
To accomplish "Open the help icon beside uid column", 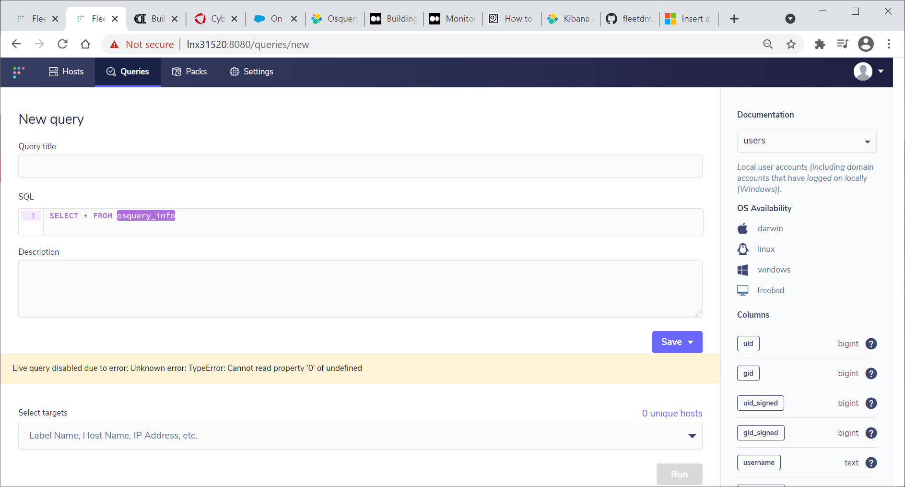I will [871, 344].
